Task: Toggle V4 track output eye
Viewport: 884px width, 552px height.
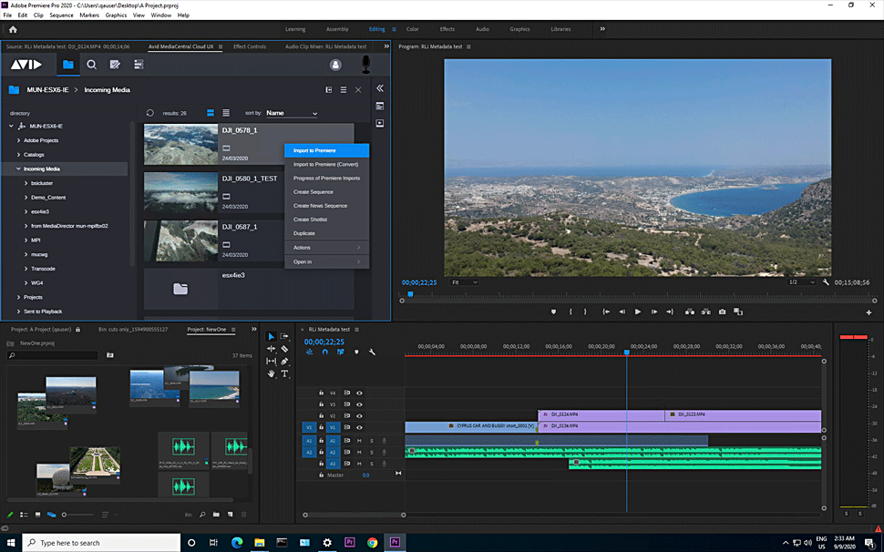Action: [359, 394]
